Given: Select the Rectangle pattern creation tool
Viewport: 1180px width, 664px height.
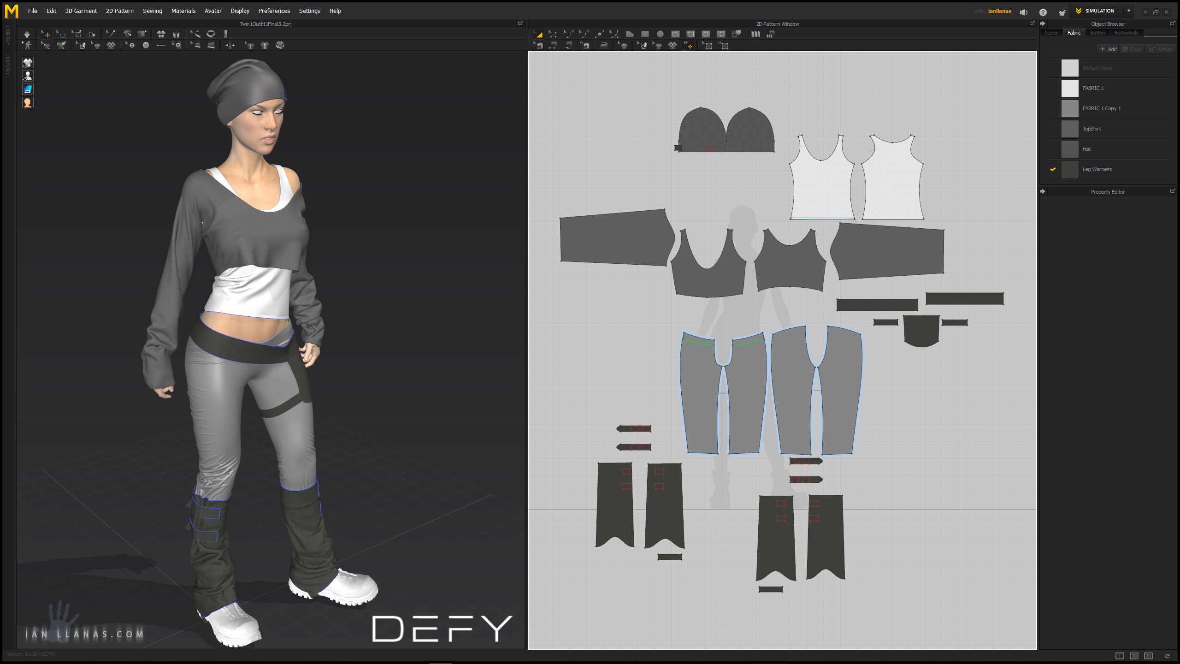Looking at the screenshot, I should tap(645, 34).
